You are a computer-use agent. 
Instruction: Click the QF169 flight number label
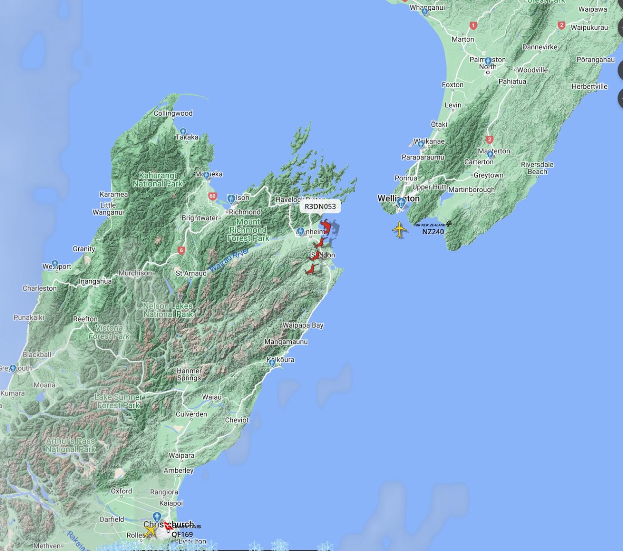(182, 534)
